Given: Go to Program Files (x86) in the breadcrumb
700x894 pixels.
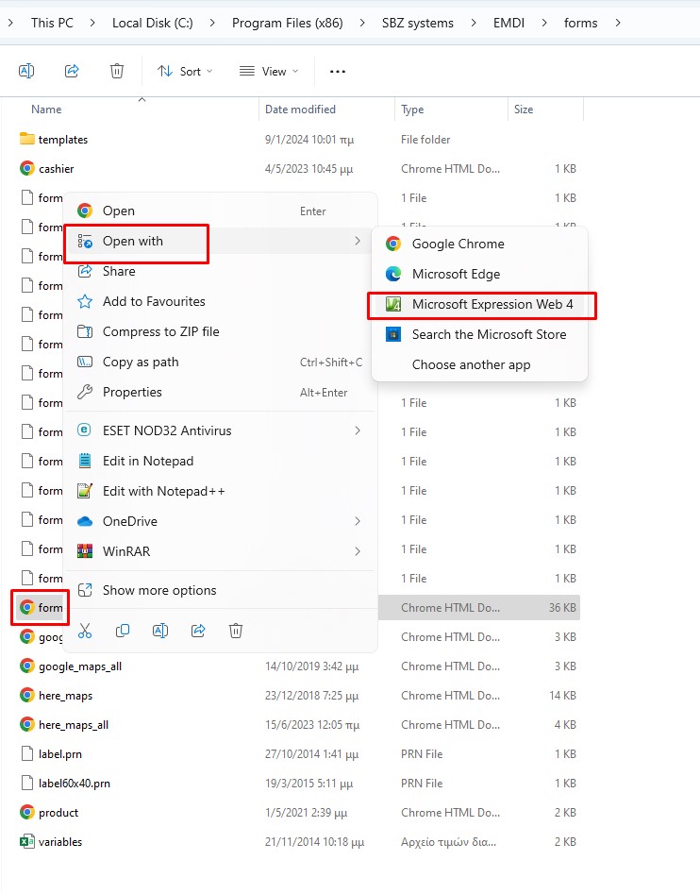Looking at the screenshot, I should tap(288, 23).
